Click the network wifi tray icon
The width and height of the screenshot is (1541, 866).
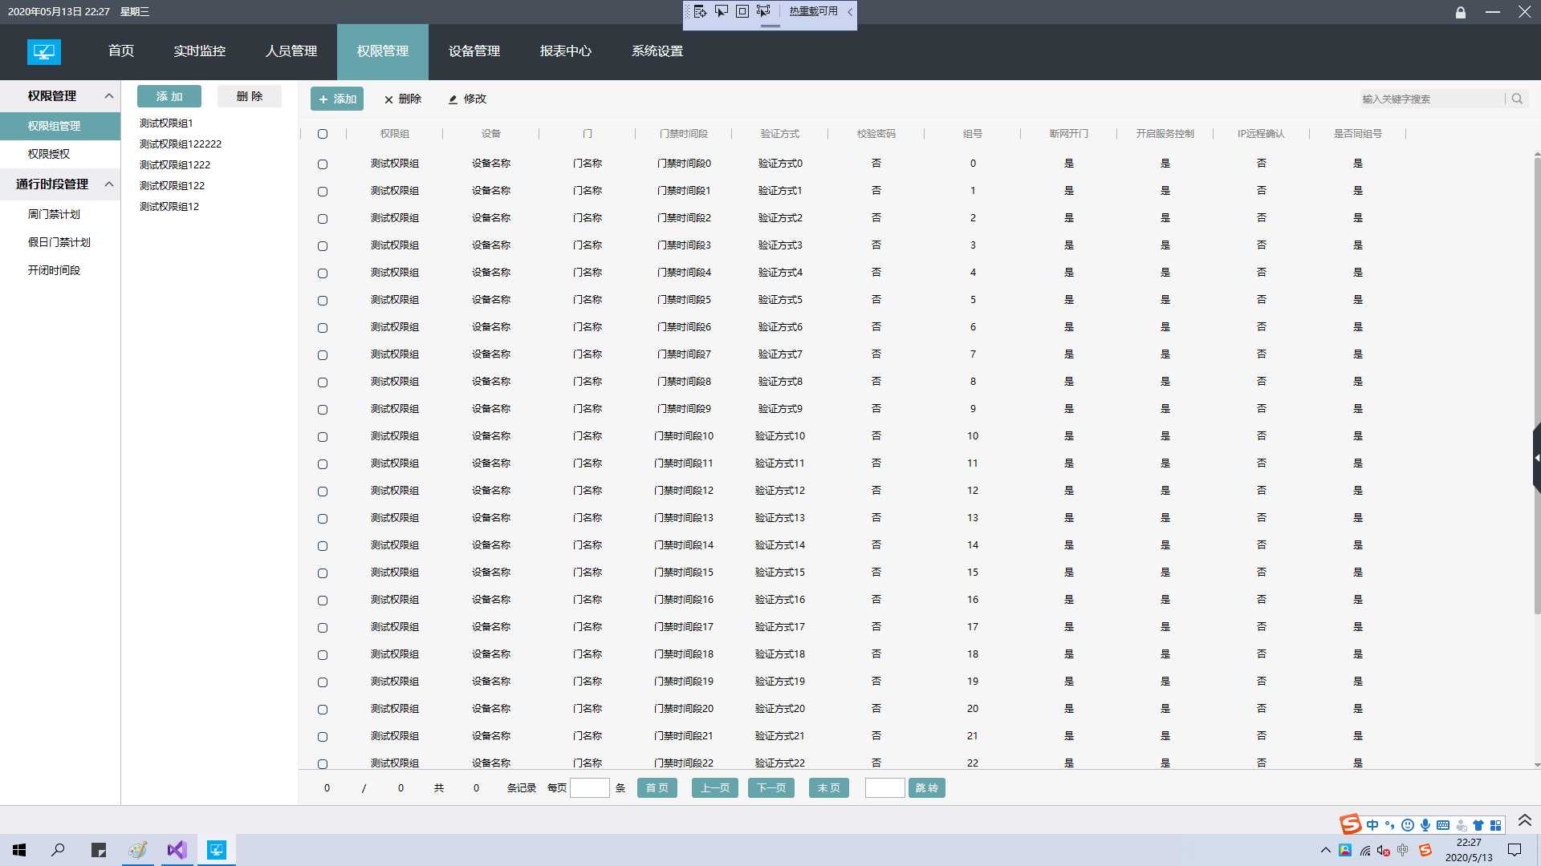click(1364, 850)
